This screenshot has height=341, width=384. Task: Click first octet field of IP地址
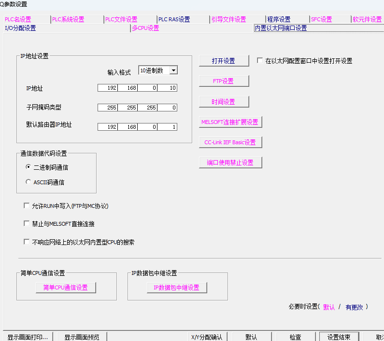coord(107,88)
